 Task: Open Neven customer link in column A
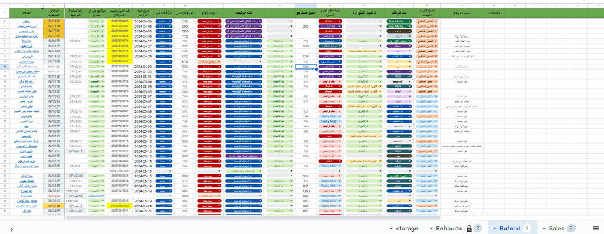click(27, 41)
